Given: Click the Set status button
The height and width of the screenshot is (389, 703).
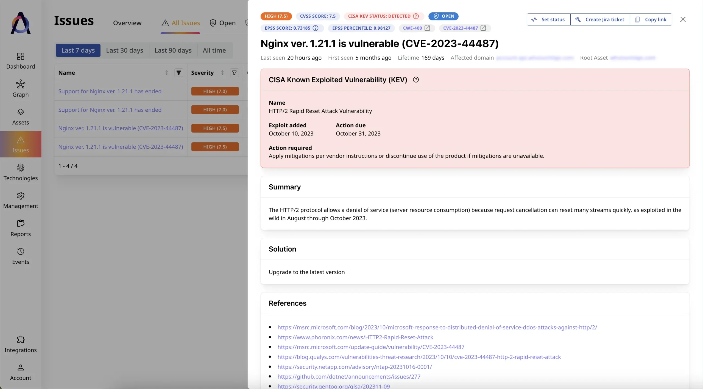Looking at the screenshot, I should [548, 19].
